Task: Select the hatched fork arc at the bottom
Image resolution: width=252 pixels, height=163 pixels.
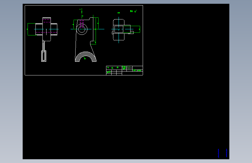Action: click(x=86, y=57)
